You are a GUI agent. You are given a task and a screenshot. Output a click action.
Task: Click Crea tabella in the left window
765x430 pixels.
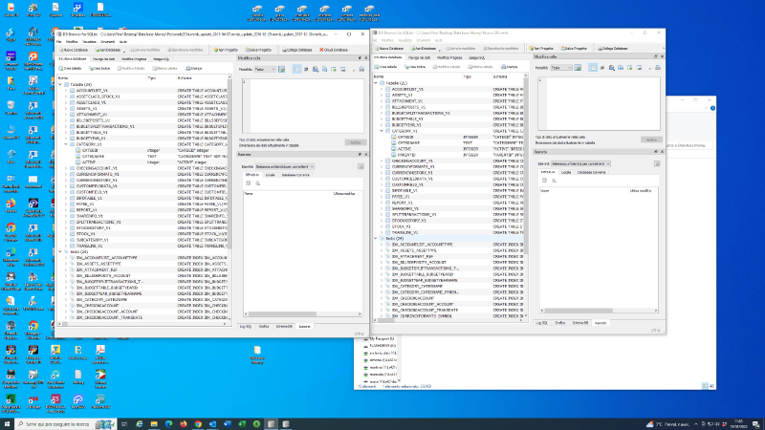[70, 68]
